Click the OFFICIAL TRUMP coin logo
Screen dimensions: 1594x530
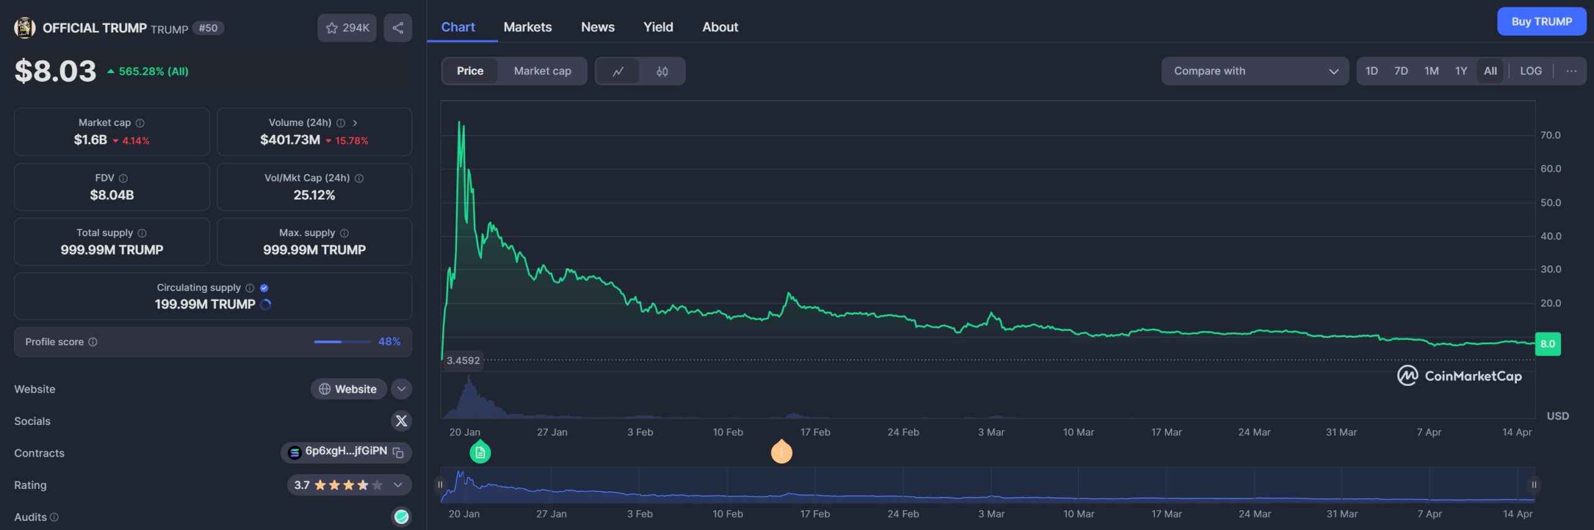point(25,28)
